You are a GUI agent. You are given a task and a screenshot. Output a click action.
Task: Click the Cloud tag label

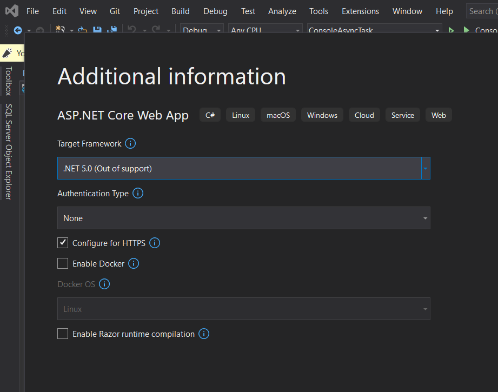364,115
